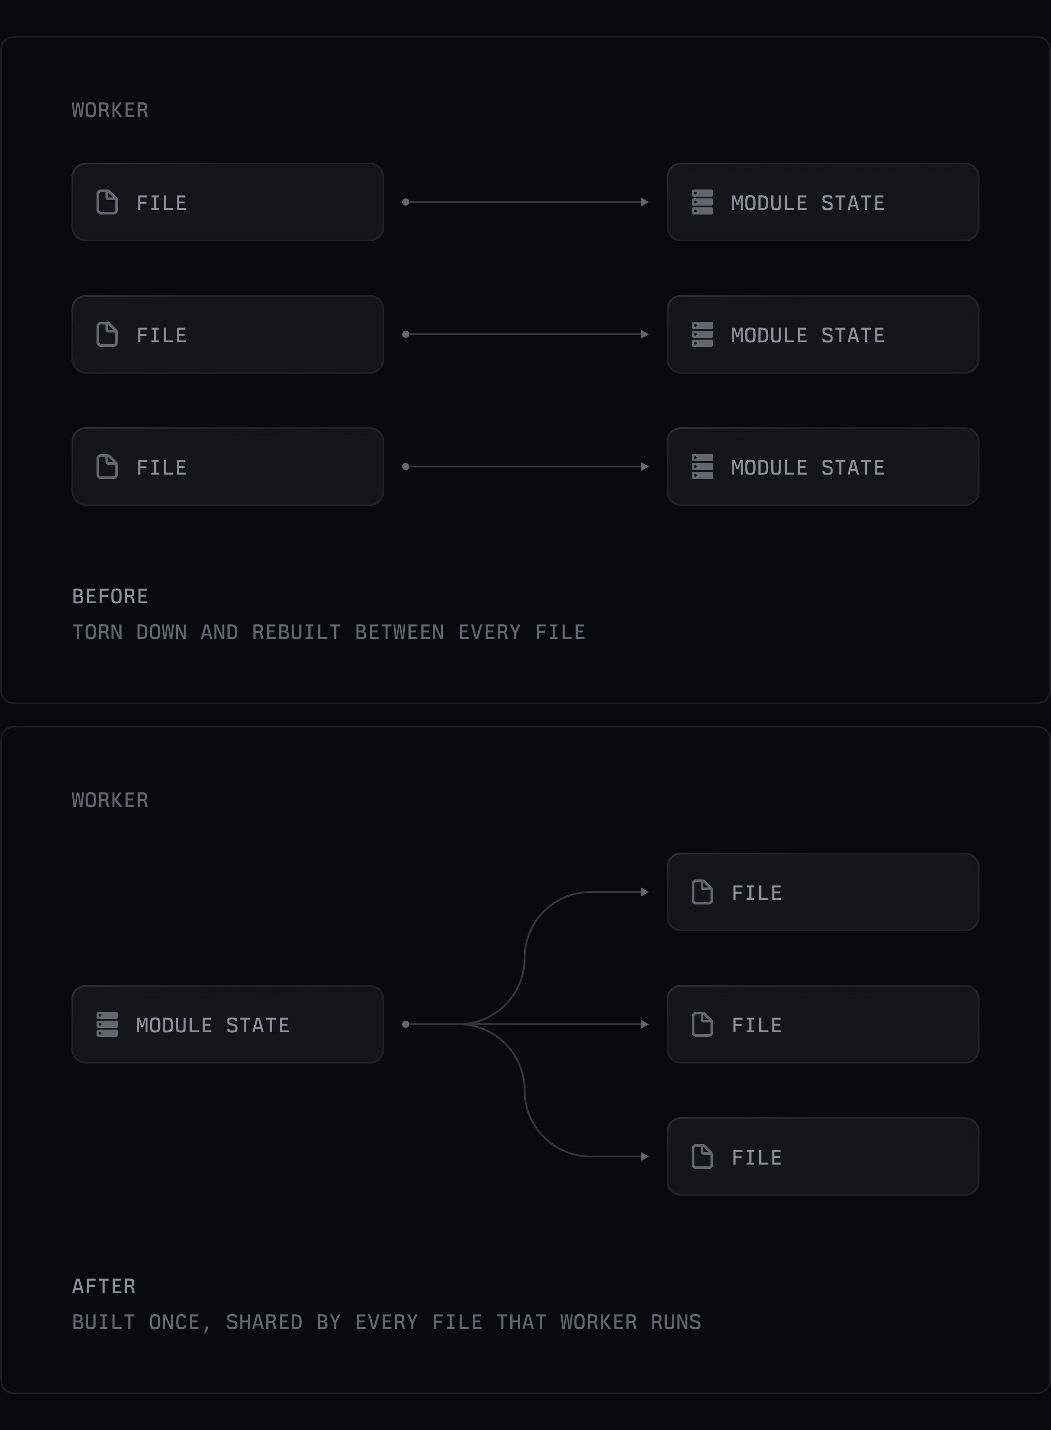This screenshot has width=1051, height=1430.
Task: Click the file icon in the bottom After File box
Action: click(702, 1157)
